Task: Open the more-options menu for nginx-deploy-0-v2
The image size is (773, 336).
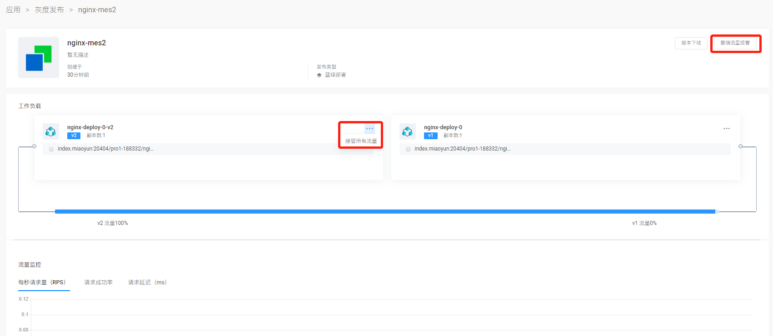Action: click(x=369, y=129)
